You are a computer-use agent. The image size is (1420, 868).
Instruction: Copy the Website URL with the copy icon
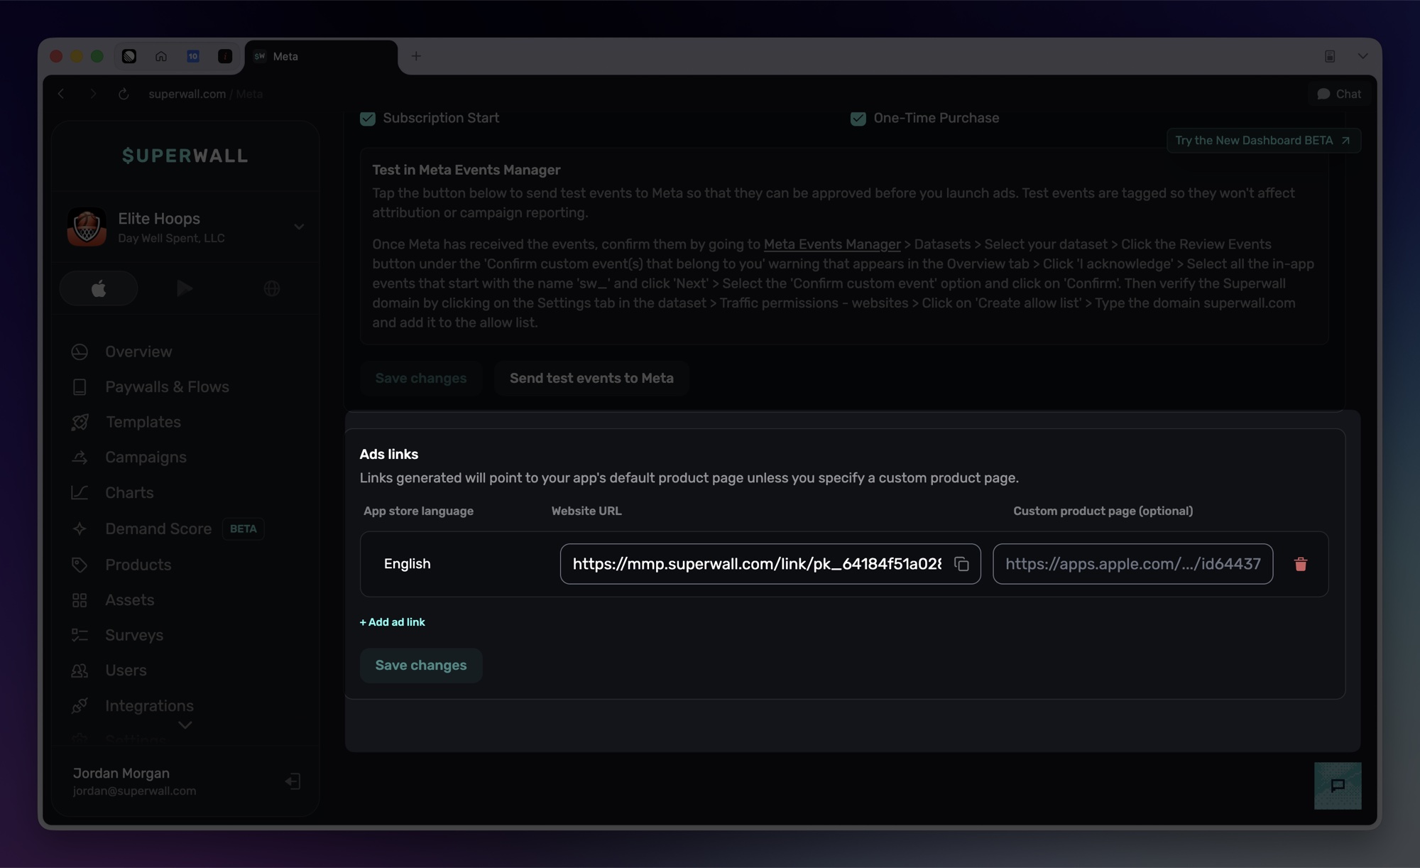(x=961, y=564)
